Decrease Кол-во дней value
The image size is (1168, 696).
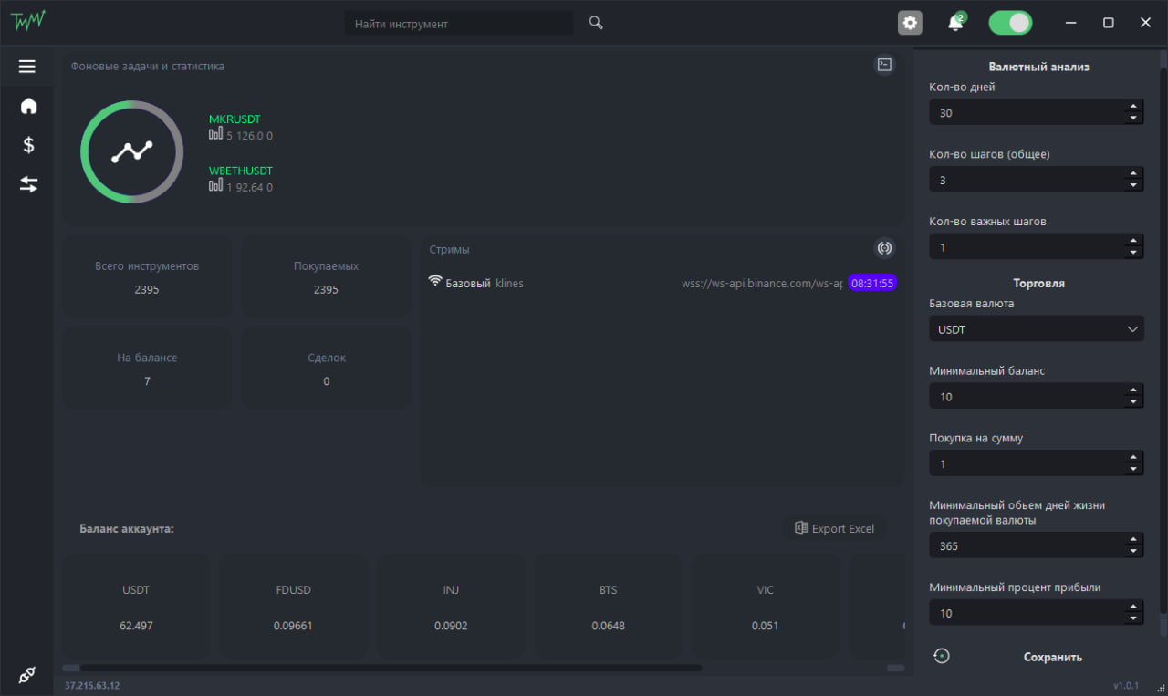[x=1133, y=119]
